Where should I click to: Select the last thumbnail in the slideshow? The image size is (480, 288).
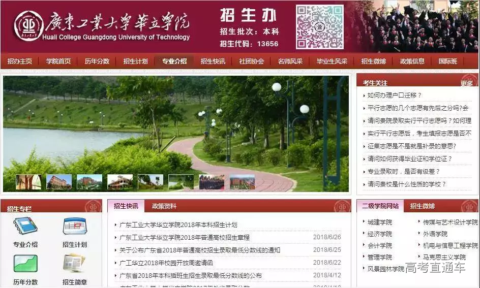tap(242, 182)
